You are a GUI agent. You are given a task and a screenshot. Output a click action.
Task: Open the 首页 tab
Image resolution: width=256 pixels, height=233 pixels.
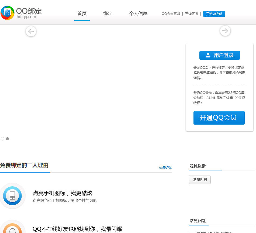[x=82, y=13]
